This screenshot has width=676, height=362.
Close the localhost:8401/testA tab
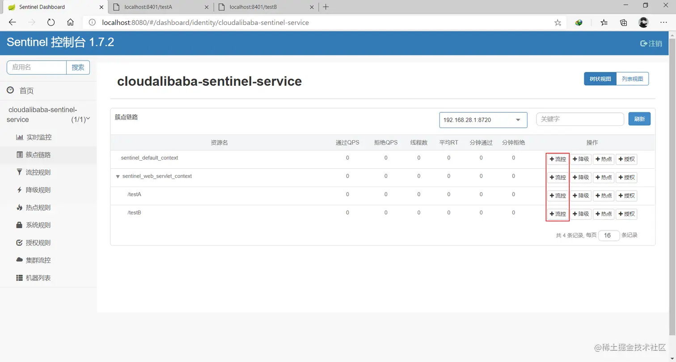(x=206, y=7)
